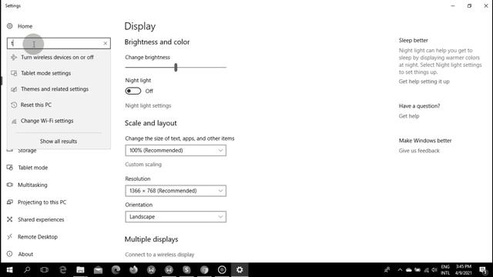Open Custom scaling link
The height and width of the screenshot is (277, 493).
(143, 164)
